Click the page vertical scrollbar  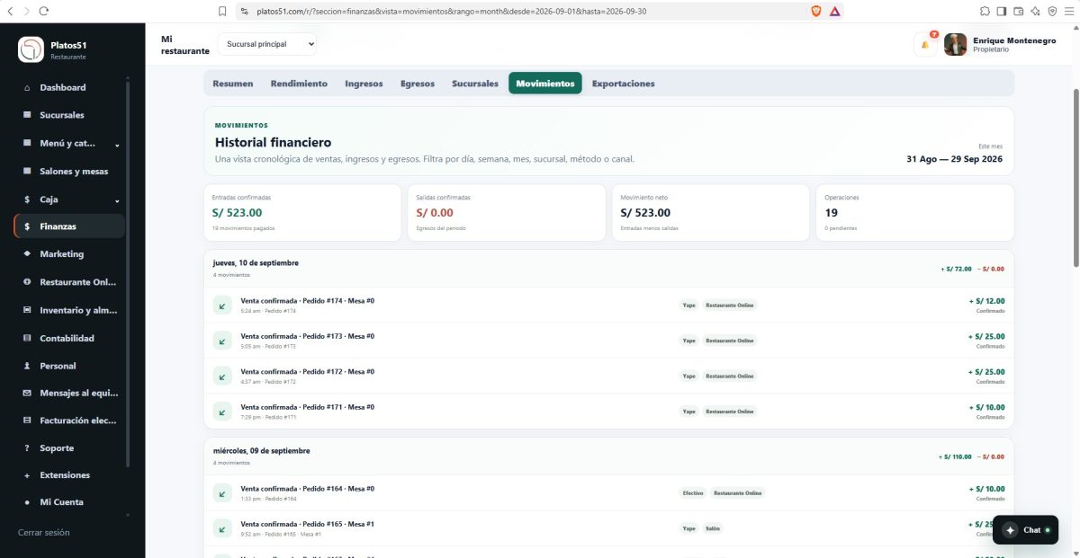click(1076, 178)
